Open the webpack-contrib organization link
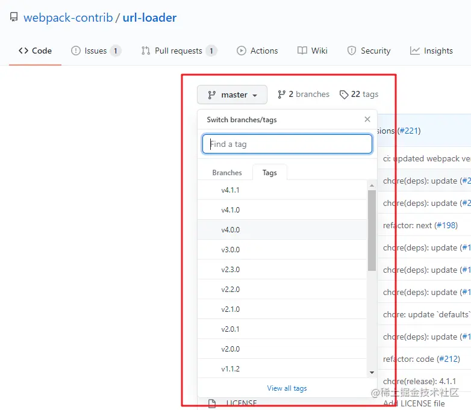The width and height of the screenshot is (471, 410). coord(68,17)
